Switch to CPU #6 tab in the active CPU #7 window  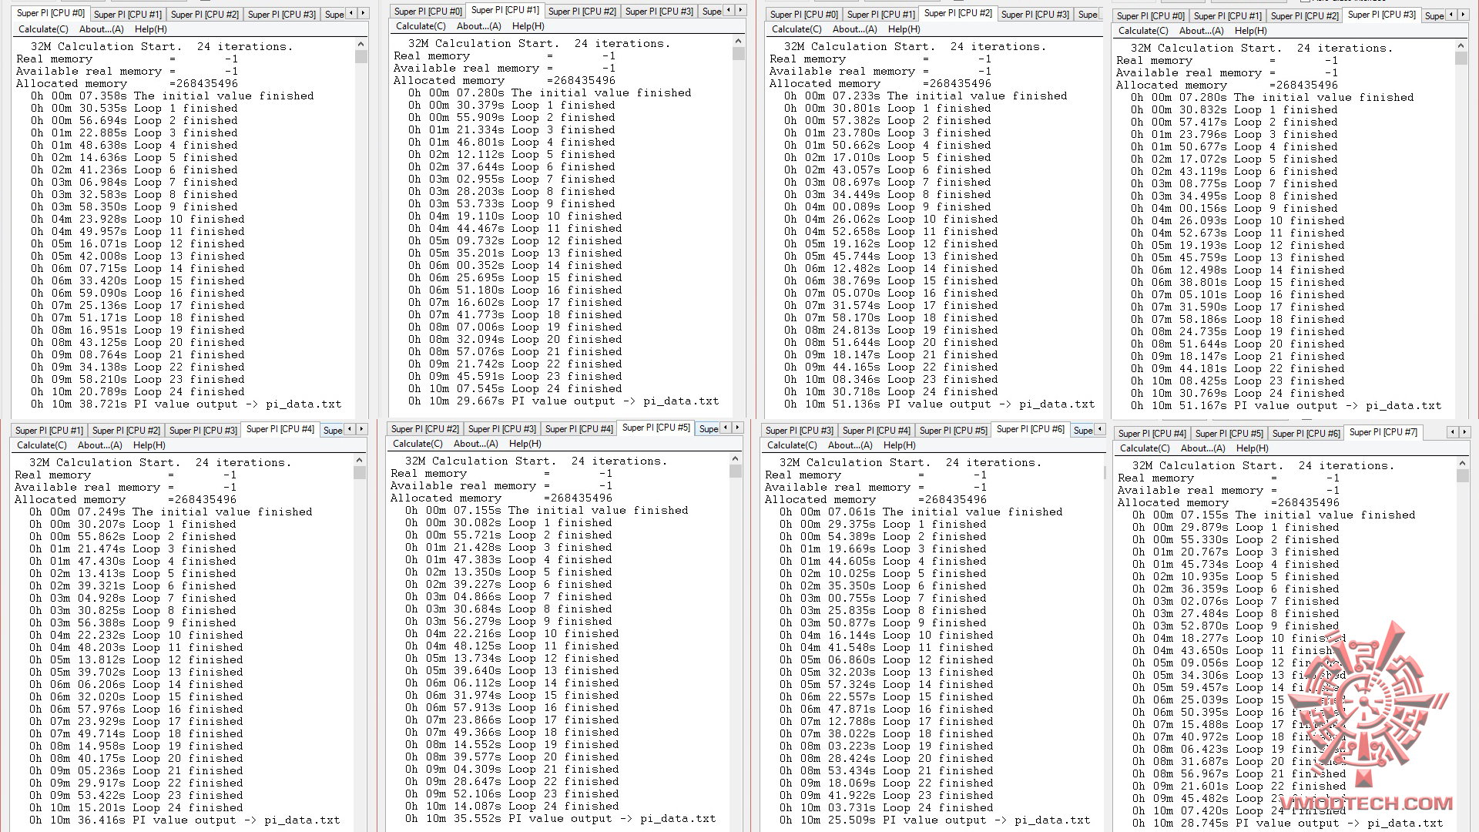1306,434
